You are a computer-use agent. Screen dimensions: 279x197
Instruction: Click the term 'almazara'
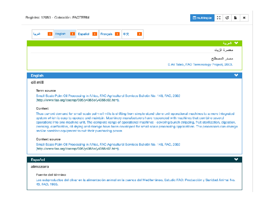40,167
